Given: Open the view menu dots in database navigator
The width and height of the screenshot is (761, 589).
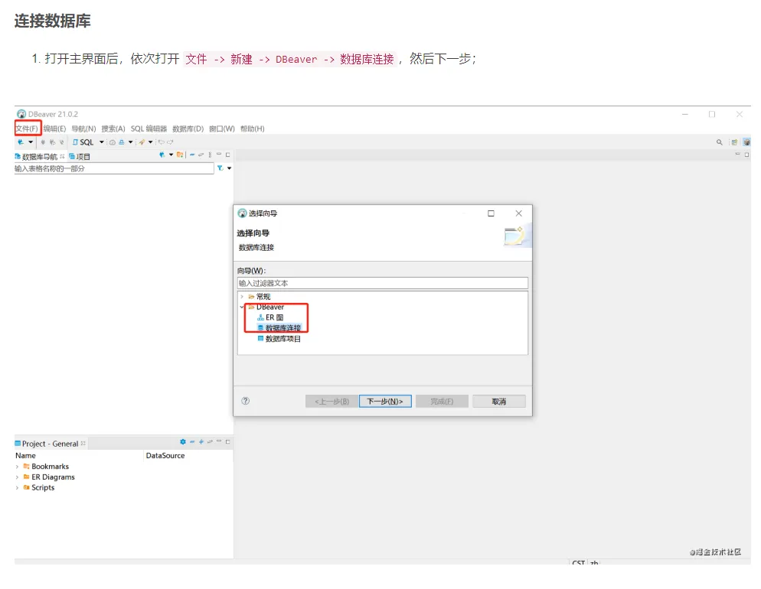Looking at the screenshot, I should 210,155.
